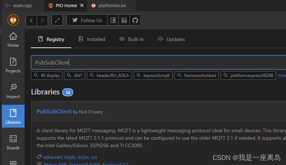Click the 'mqtt' keyword tag
Viewport: 286px width, 165px height.
point(70,157)
